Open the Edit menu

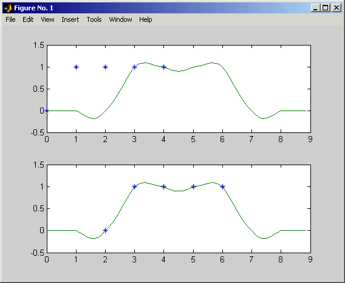click(28, 19)
